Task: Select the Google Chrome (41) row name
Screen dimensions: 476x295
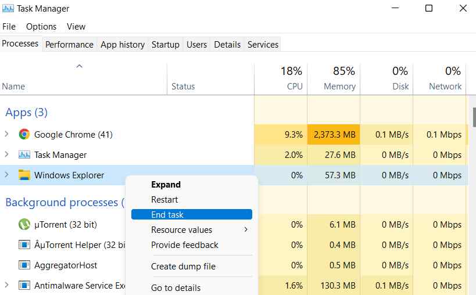Action: [73, 134]
